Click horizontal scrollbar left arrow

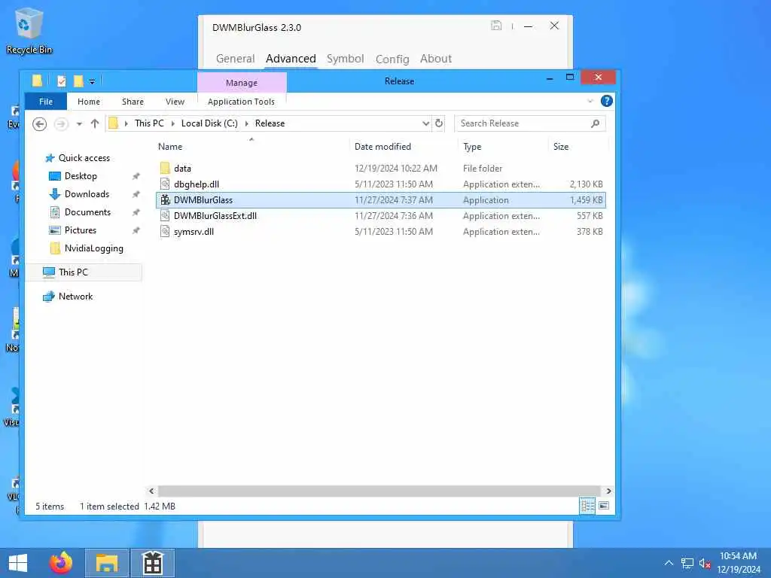[151, 491]
